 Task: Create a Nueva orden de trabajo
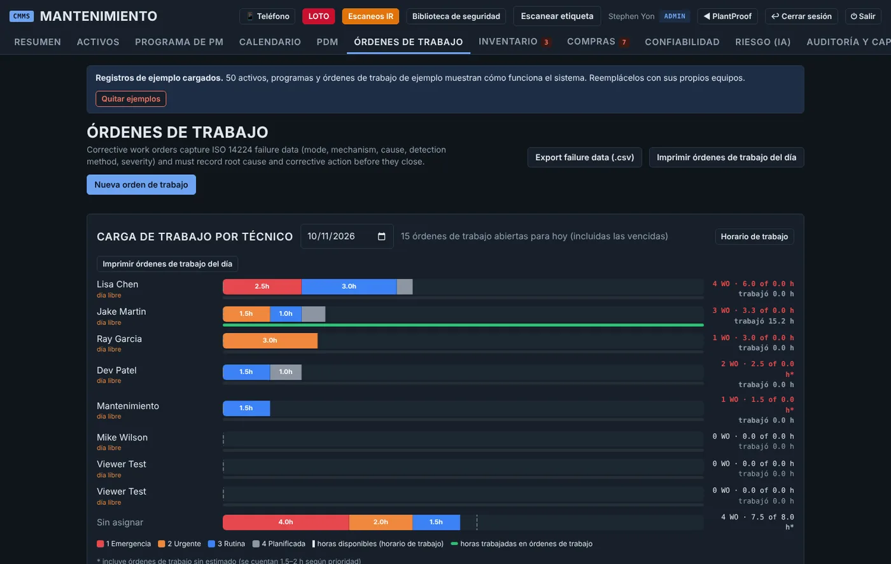141,184
